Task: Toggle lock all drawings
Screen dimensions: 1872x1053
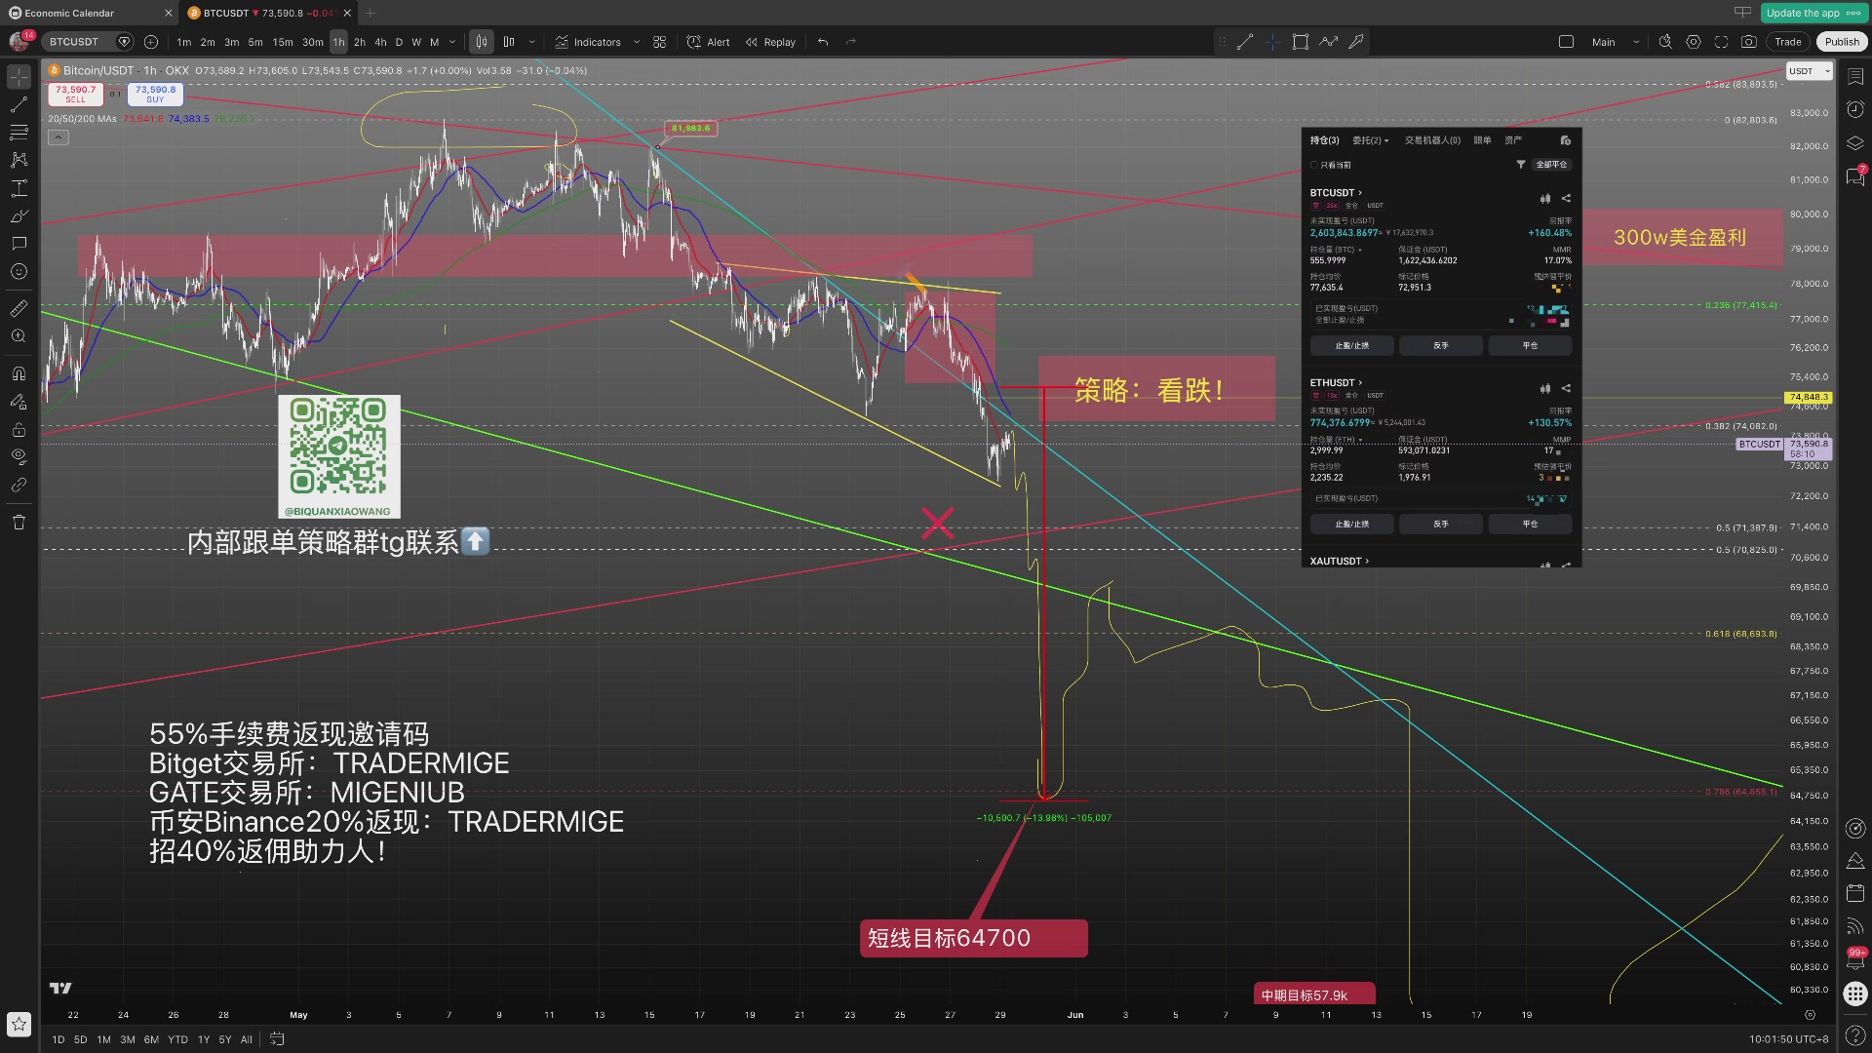Action: (19, 429)
